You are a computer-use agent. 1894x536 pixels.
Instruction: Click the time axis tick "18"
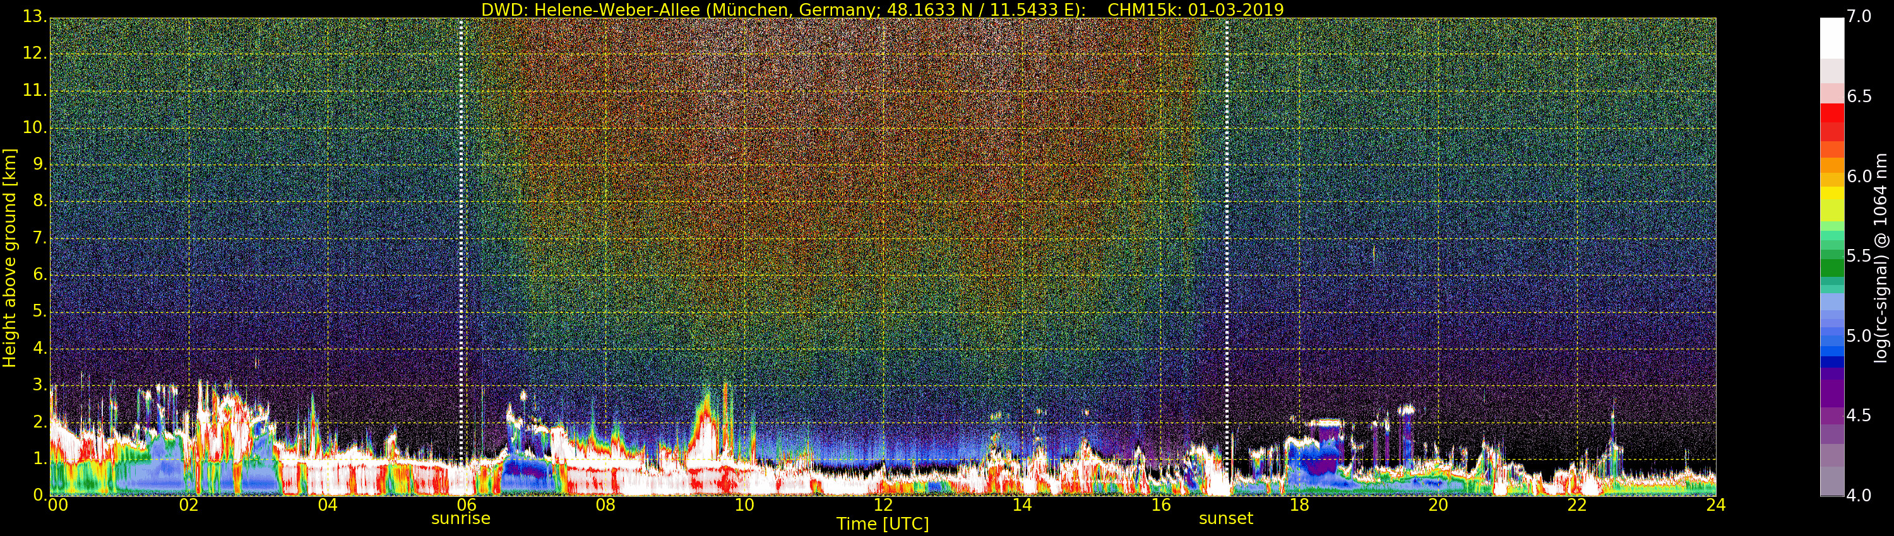pos(1299,505)
